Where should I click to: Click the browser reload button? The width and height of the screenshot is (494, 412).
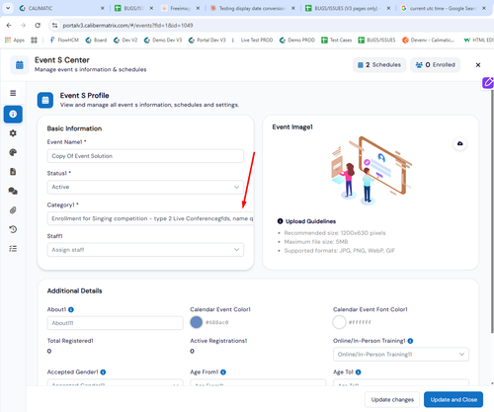pyautogui.click(x=38, y=26)
